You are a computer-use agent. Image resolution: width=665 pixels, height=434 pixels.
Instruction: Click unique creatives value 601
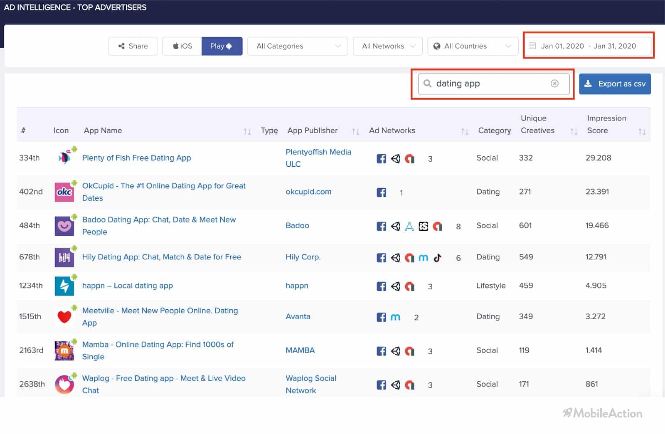coord(525,225)
